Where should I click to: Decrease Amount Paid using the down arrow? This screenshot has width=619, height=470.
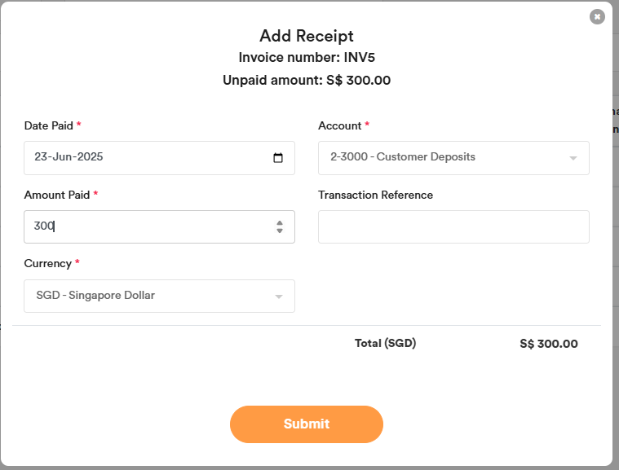[x=280, y=231]
